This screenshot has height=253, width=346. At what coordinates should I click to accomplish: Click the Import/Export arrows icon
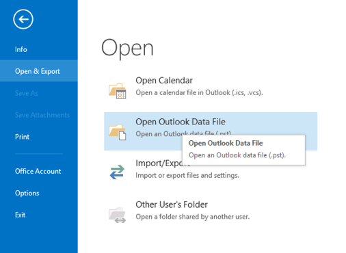[117, 172]
